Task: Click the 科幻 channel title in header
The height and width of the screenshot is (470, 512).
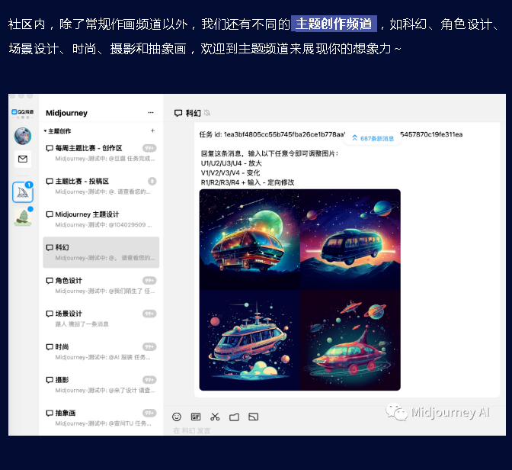Action: click(x=193, y=113)
